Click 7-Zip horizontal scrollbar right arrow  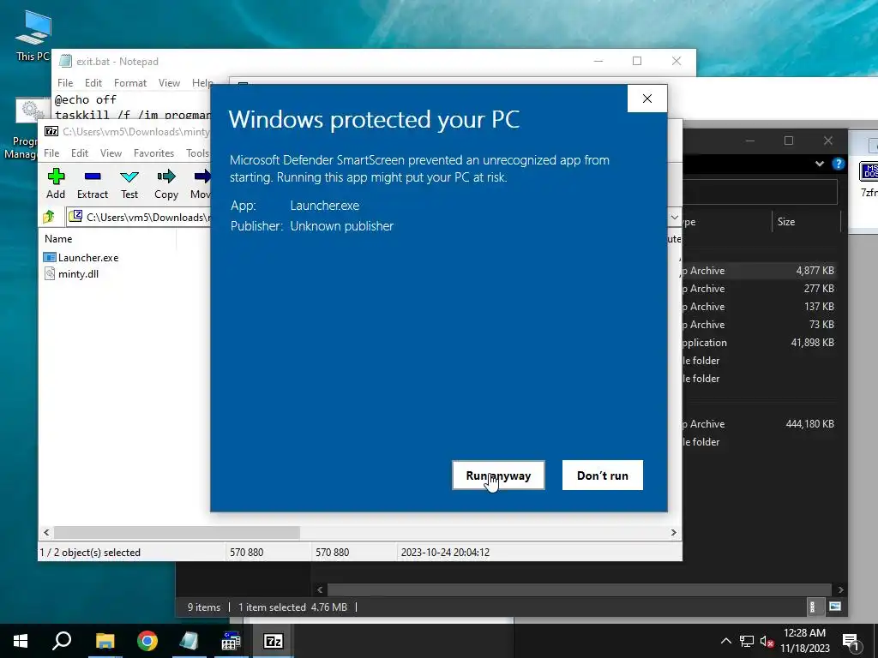(x=674, y=532)
